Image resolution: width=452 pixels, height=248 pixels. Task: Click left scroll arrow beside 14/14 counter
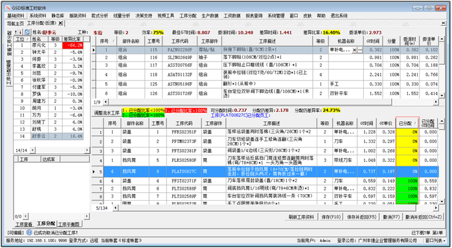(32, 150)
